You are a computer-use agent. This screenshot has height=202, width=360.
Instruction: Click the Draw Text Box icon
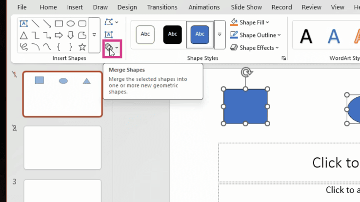(109, 35)
